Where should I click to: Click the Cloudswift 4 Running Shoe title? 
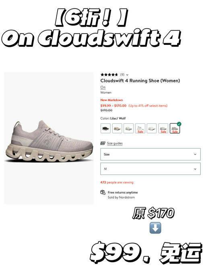click(x=140, y=80)
